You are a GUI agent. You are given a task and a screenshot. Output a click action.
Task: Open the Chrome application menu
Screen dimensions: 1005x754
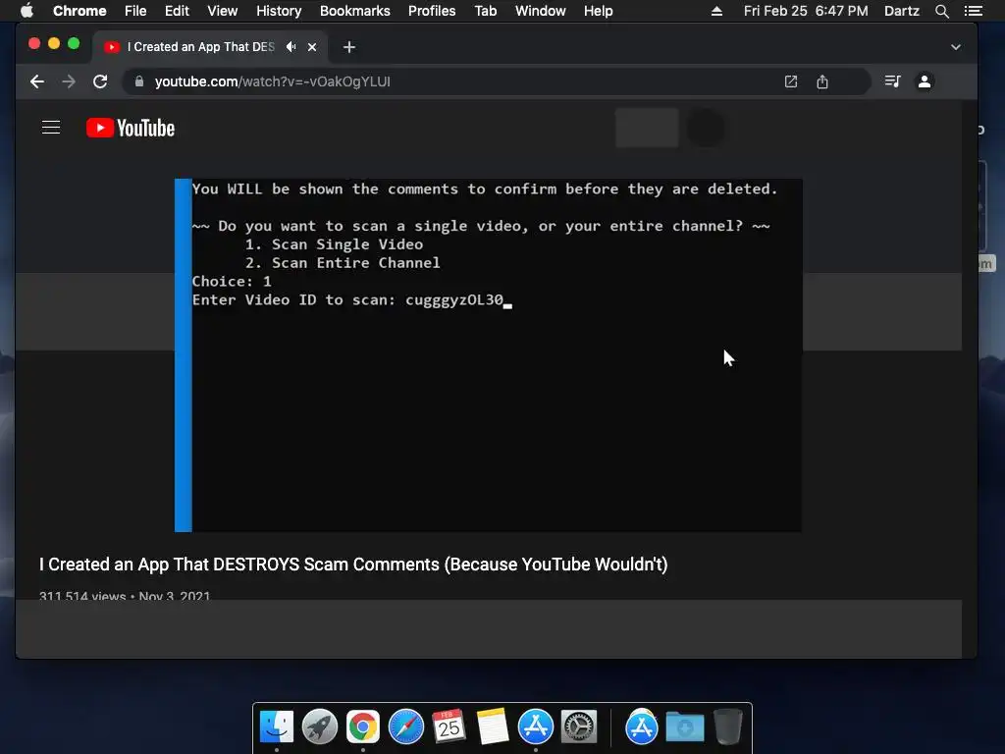click(79, 11)
